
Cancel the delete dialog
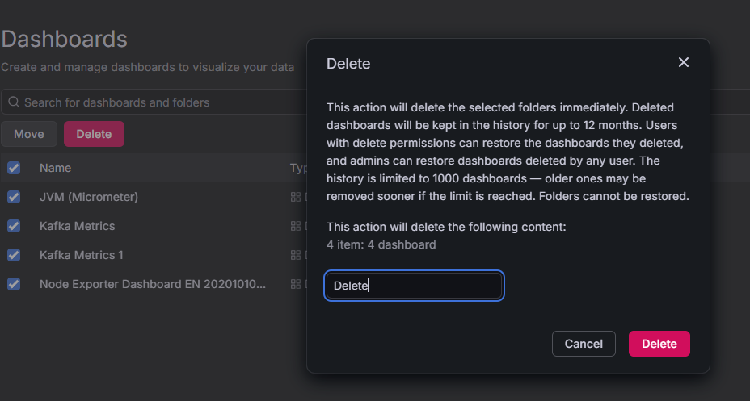tap(584, 344)
